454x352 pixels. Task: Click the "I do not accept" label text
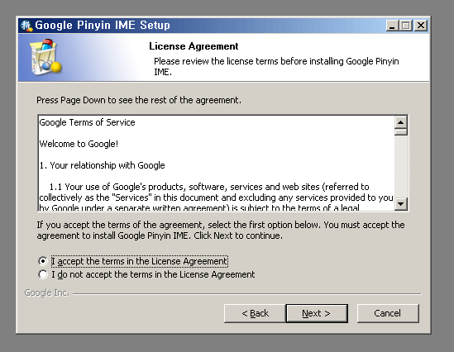(x=153, y=274)
